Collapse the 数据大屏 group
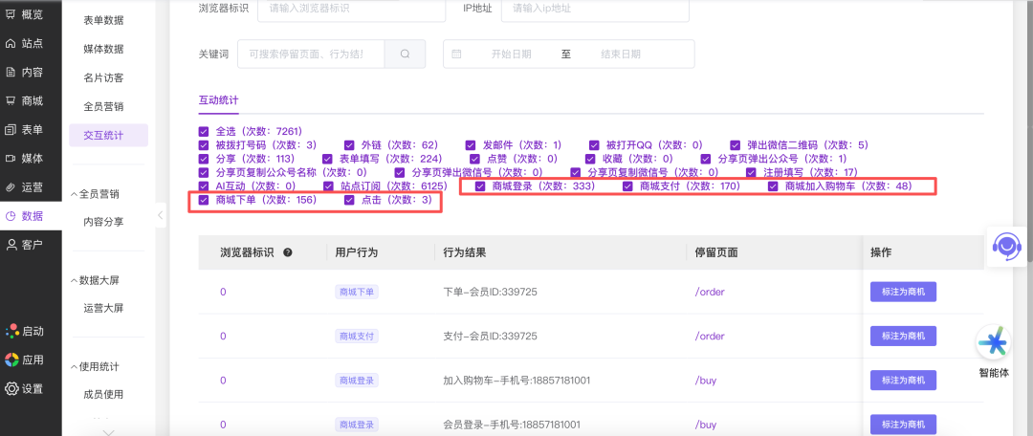The width and height of the screenshot is (1033, 436). tap(75, 280)
